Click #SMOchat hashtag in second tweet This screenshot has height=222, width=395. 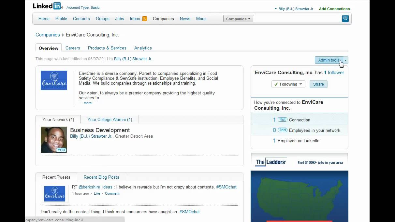[x=189, y=212]
